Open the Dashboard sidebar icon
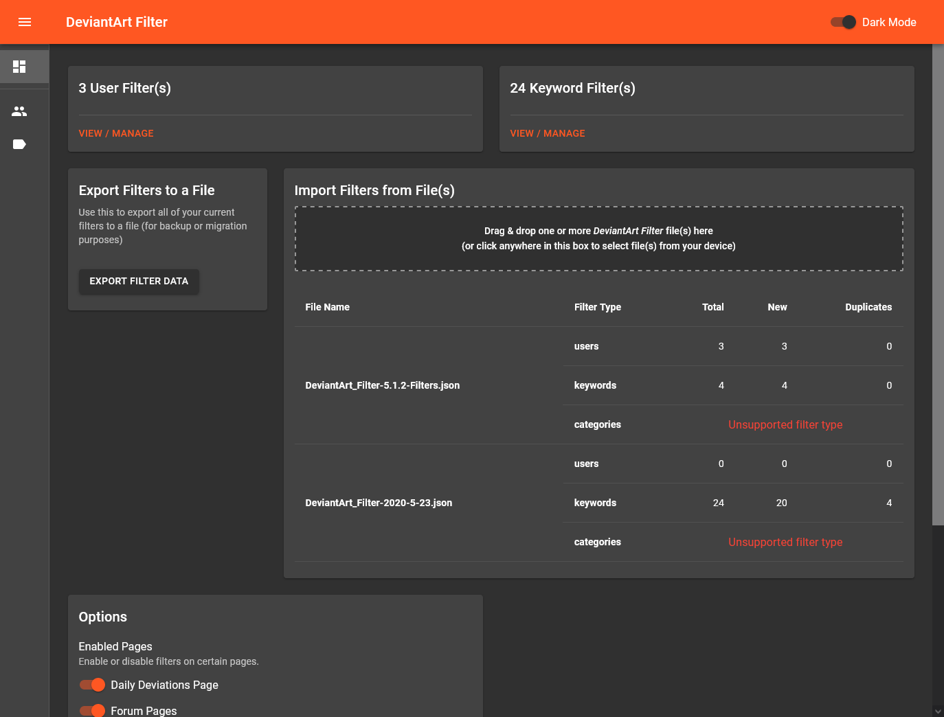The width and height of the screenshot is (944, 717). 19,67
